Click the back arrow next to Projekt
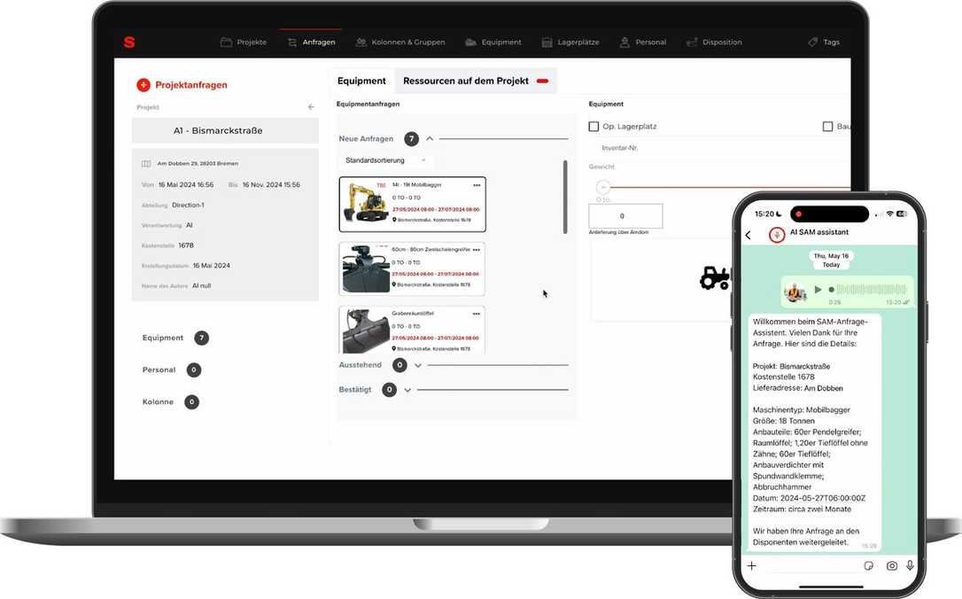This screenshot has height=599, width=962. 310,105
